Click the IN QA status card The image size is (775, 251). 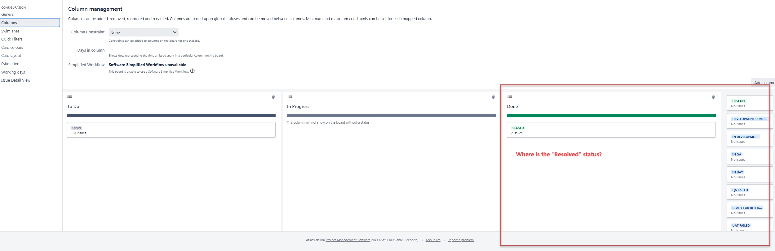click(x=750, y=156)
